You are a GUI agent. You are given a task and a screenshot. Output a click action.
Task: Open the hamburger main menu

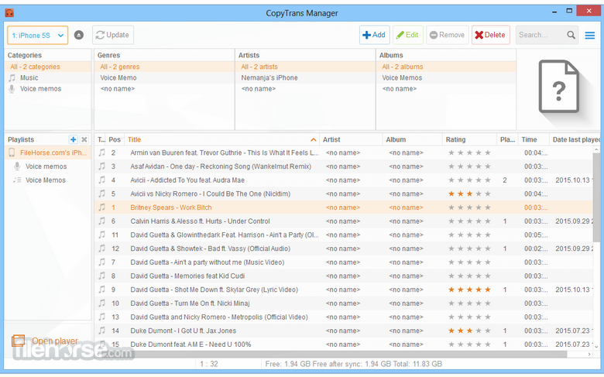coord(590,35)
